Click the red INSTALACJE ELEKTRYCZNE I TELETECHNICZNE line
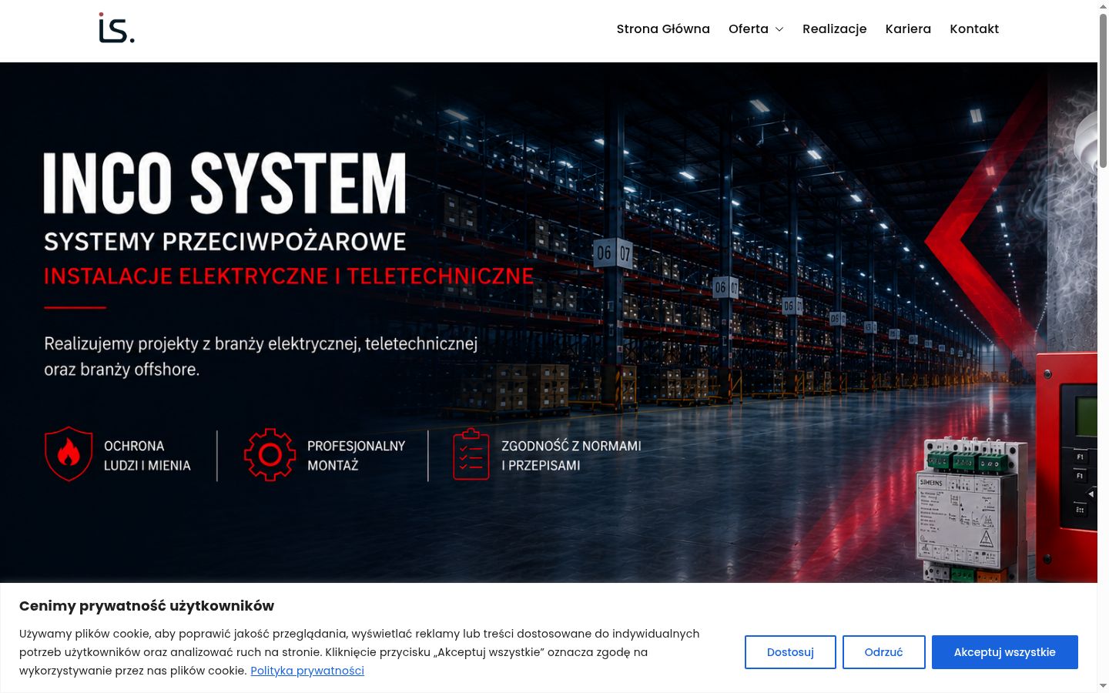 (289, 276)
